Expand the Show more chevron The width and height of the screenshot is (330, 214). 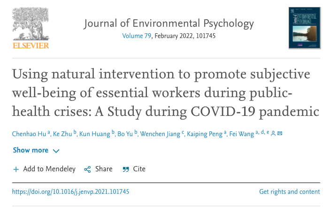coord(56,151)
